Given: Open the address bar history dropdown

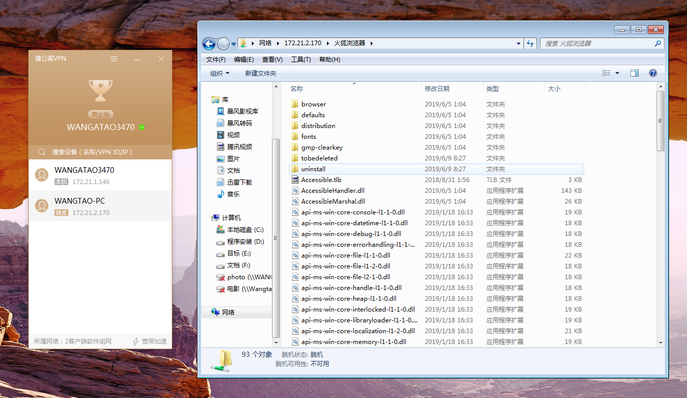Looking at the screenshot, I should coord(519,44).
